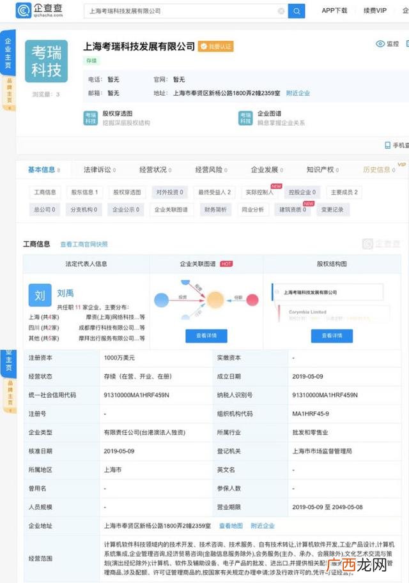409x583 pixels.
Task: Select the 股权穿透图 sub-tab button
Action: click(x=127, y=192)
